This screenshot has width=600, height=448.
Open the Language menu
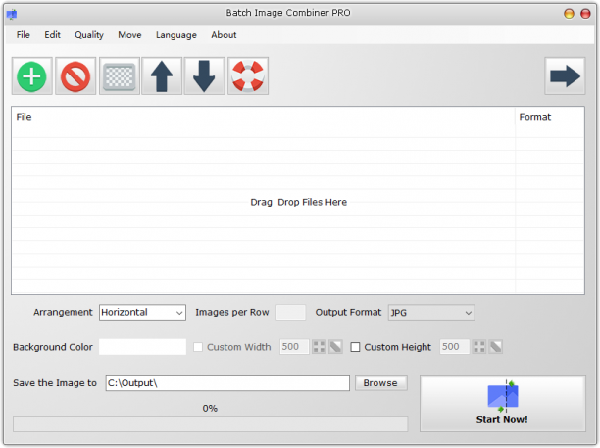pyautogui.click(x=176, y=35)
